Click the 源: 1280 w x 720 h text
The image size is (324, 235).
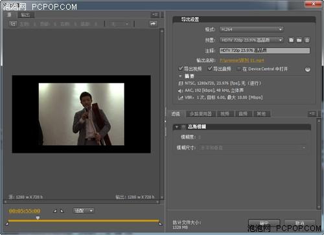pos(26,197)
